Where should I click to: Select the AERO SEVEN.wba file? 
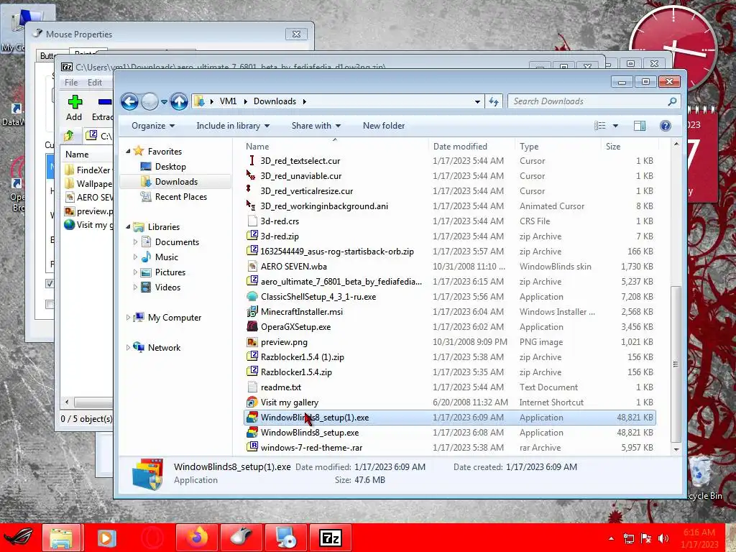[293, 267]
